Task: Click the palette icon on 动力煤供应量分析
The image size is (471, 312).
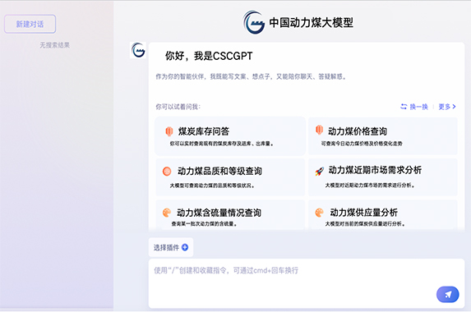Action: (319, 213)
